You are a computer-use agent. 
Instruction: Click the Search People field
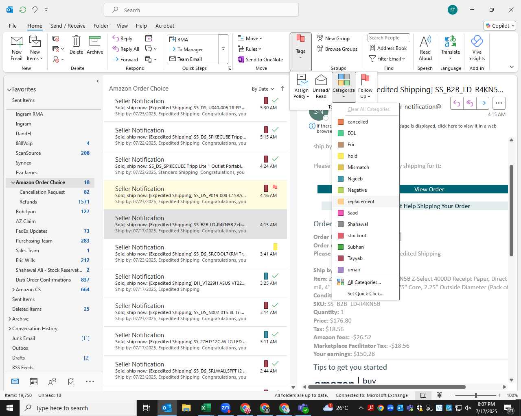(389, 38)
